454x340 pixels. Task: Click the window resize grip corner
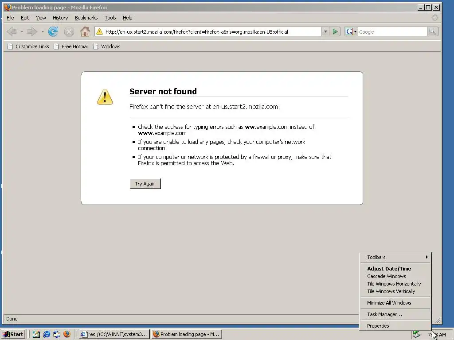pyautogui.click(x=438, y=320)
